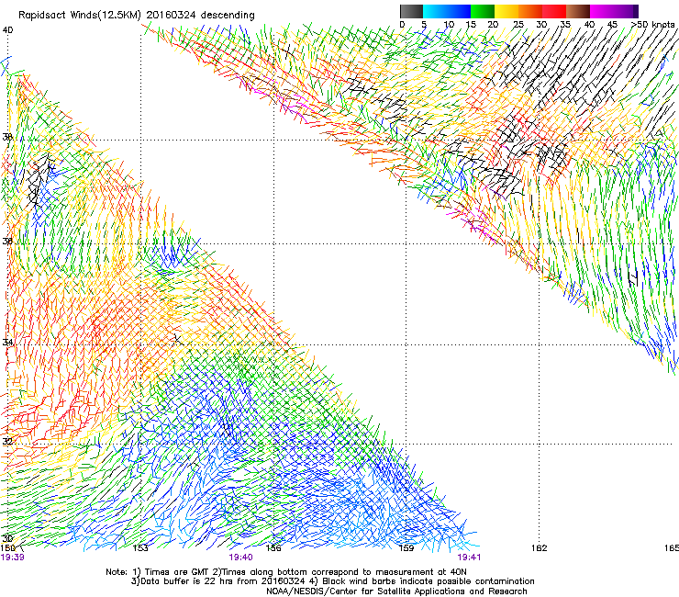Click the legend tick label 25
The height and width of the screenshot is (597, 679).
click(518, 24)
